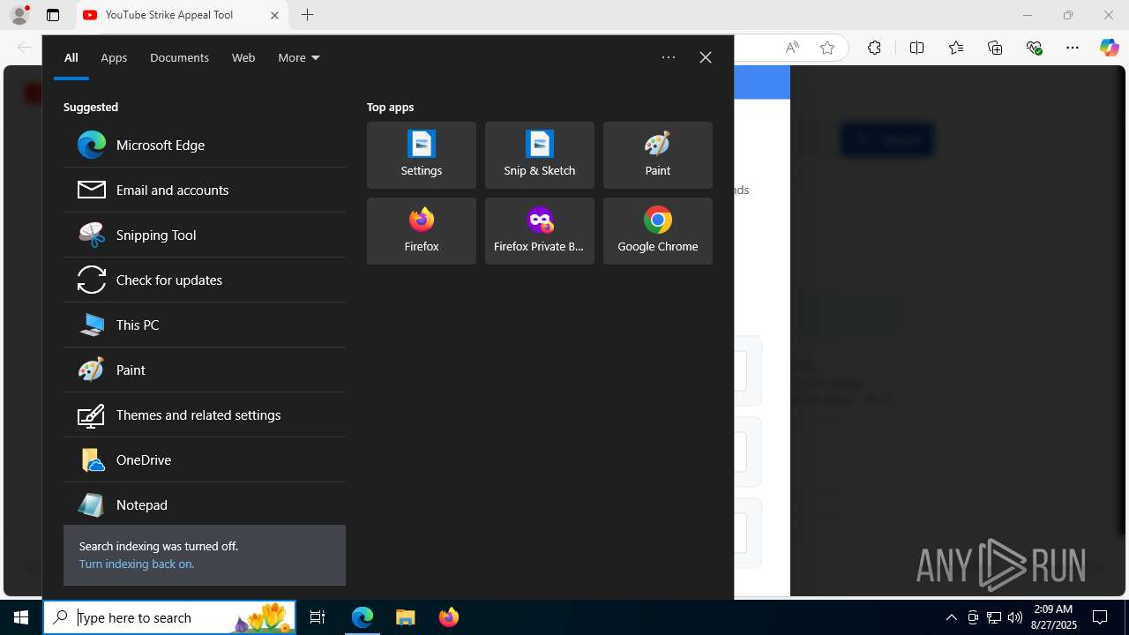Launch Google Chrome tile
Screen dimensions: 1129x635
(658, 231)
